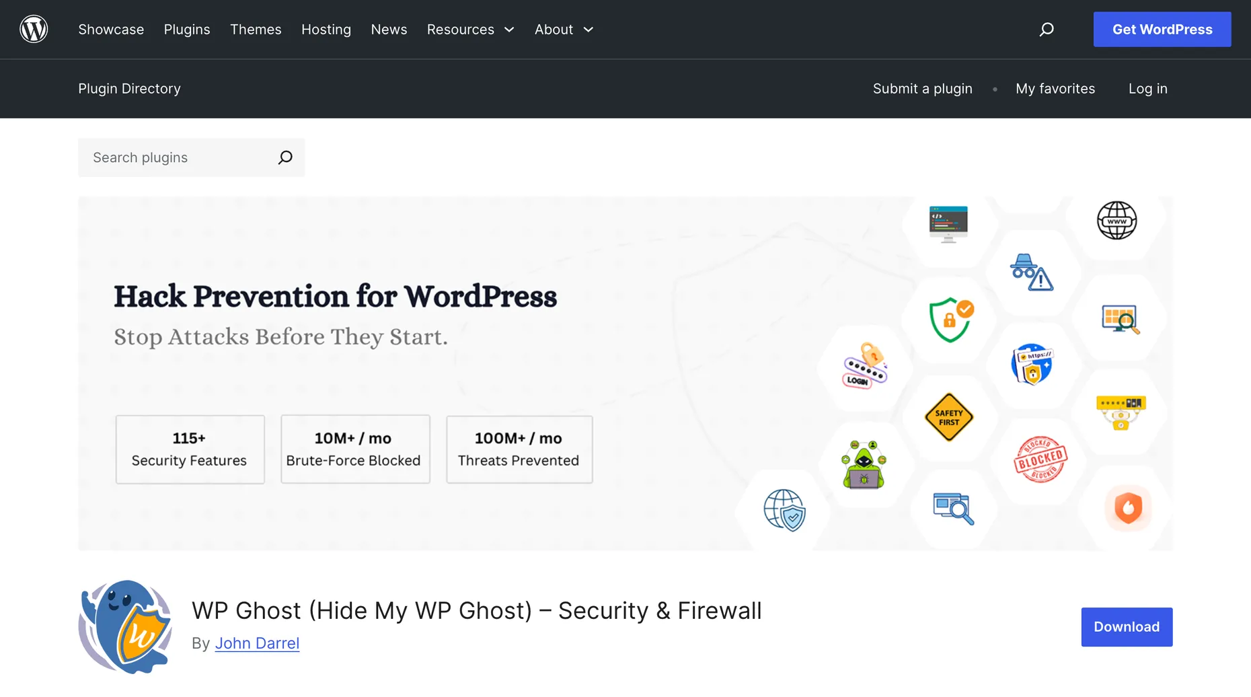Screen dimensions: 1251x697
Task: Click the green shield lock icon
Action: tap(950, 320)
